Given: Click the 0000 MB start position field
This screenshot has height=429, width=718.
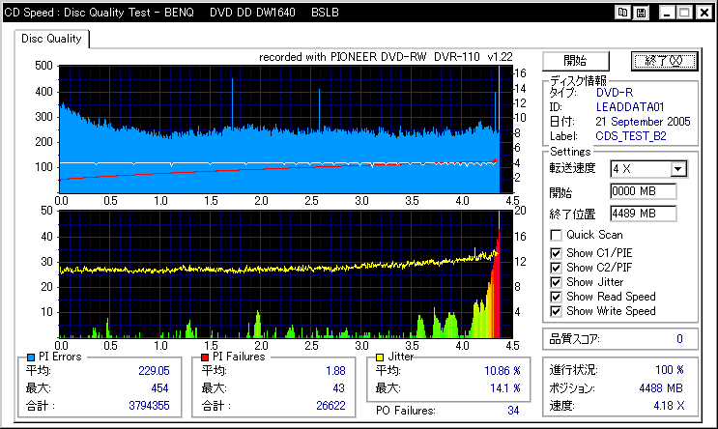Looking at the screenshot, I should point(643,191).
